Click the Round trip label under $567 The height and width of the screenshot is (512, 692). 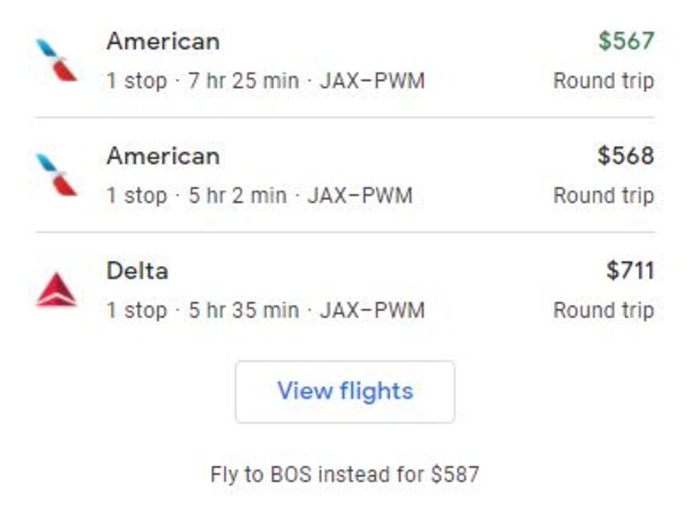tap(603, 81)
